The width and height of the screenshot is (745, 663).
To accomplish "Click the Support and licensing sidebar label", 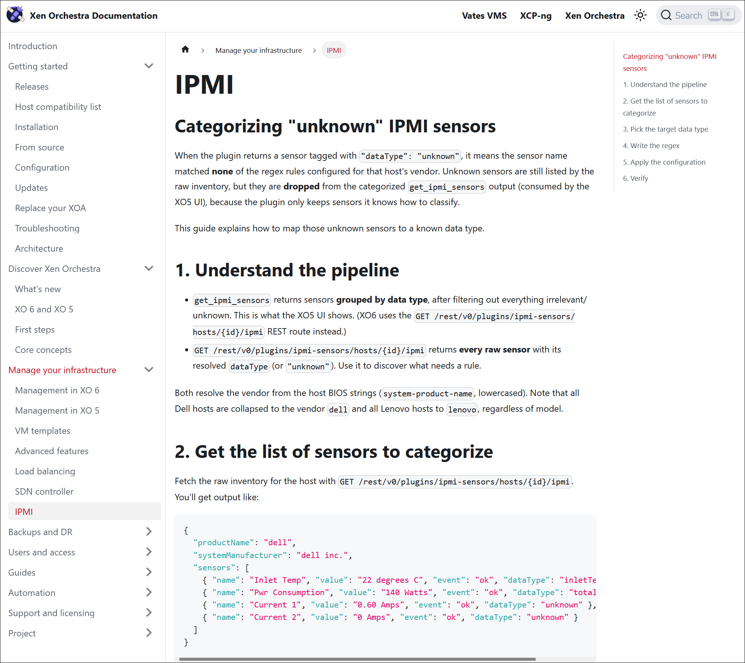I will (51, 613).
